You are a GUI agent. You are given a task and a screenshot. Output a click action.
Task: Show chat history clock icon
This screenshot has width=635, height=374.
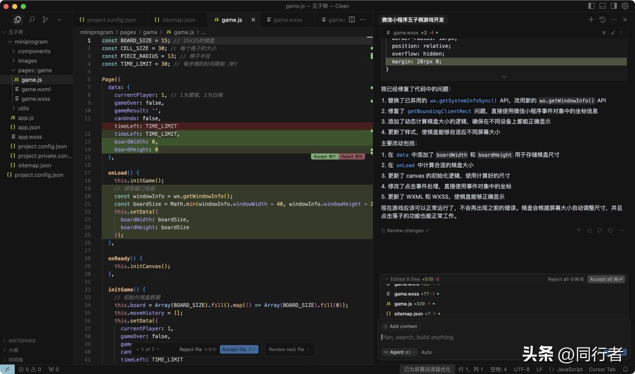(603, 19)
